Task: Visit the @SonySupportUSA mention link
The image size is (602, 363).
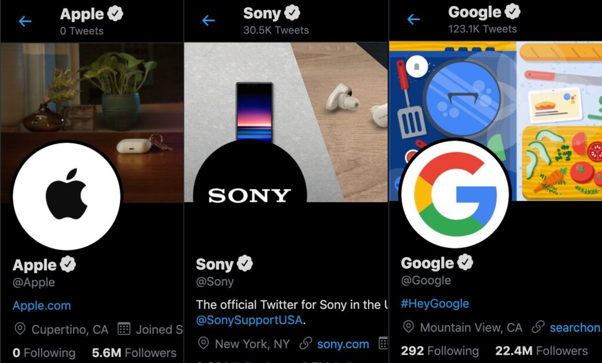Action: click(249, 320)
